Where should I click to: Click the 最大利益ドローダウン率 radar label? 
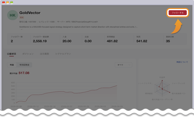tap(162, 100)
